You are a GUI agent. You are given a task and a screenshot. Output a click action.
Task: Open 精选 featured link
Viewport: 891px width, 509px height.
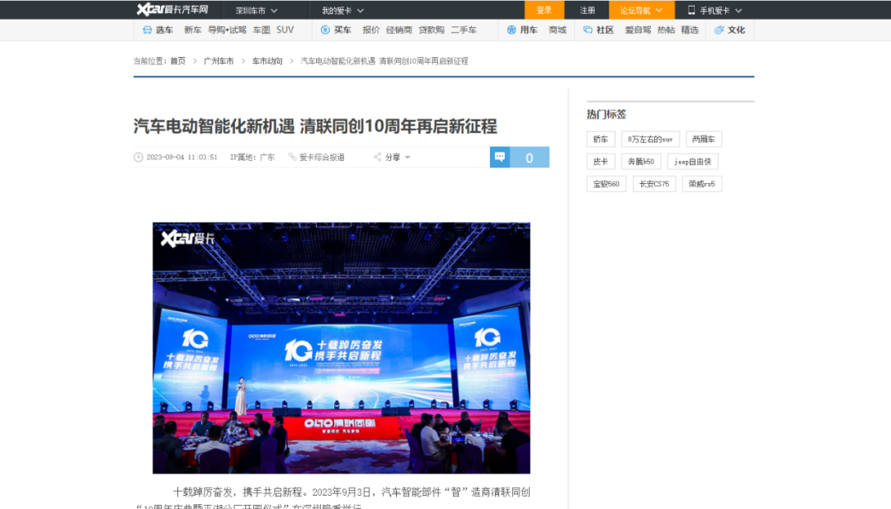coord(690,30)
